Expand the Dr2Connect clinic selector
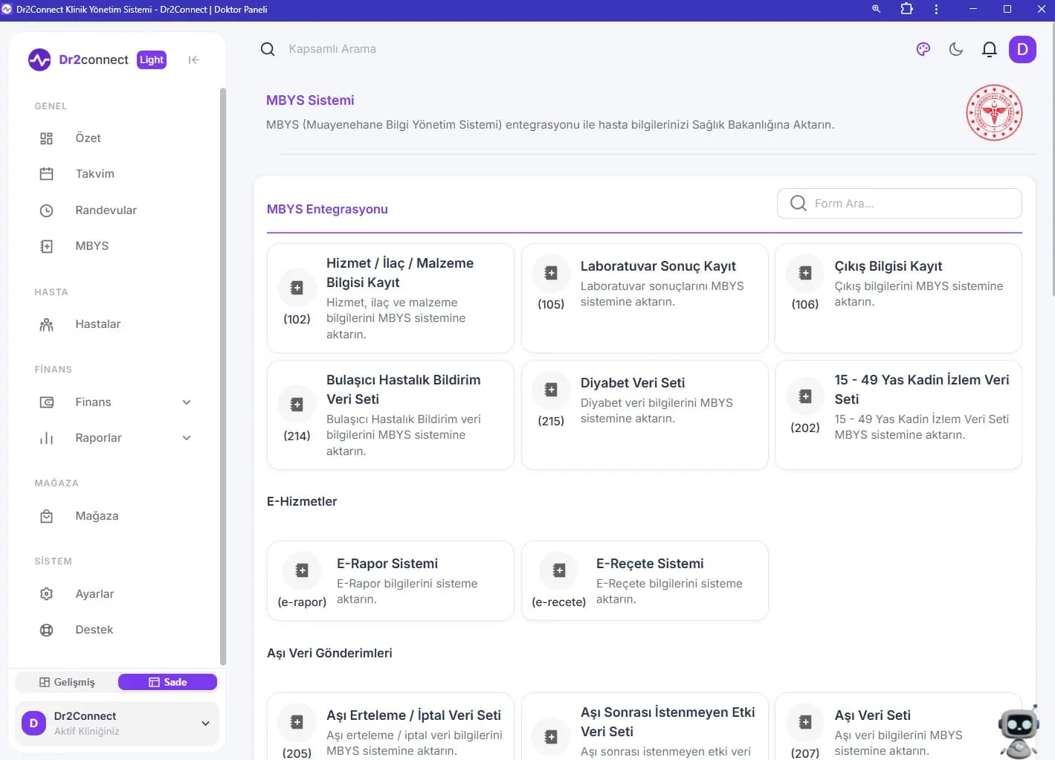The height and width of the screenshot is (760, 1055). tap(117, 723)
